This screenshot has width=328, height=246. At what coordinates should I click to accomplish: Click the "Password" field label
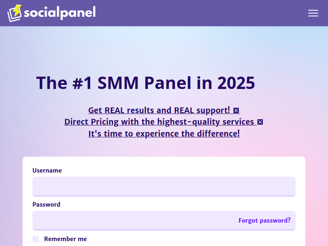[46, 205]
